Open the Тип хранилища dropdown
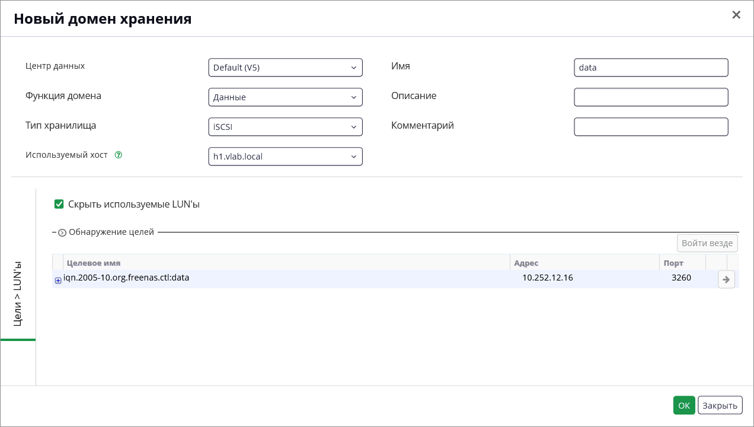The image size is (754, 427). [x=285, y=127]
